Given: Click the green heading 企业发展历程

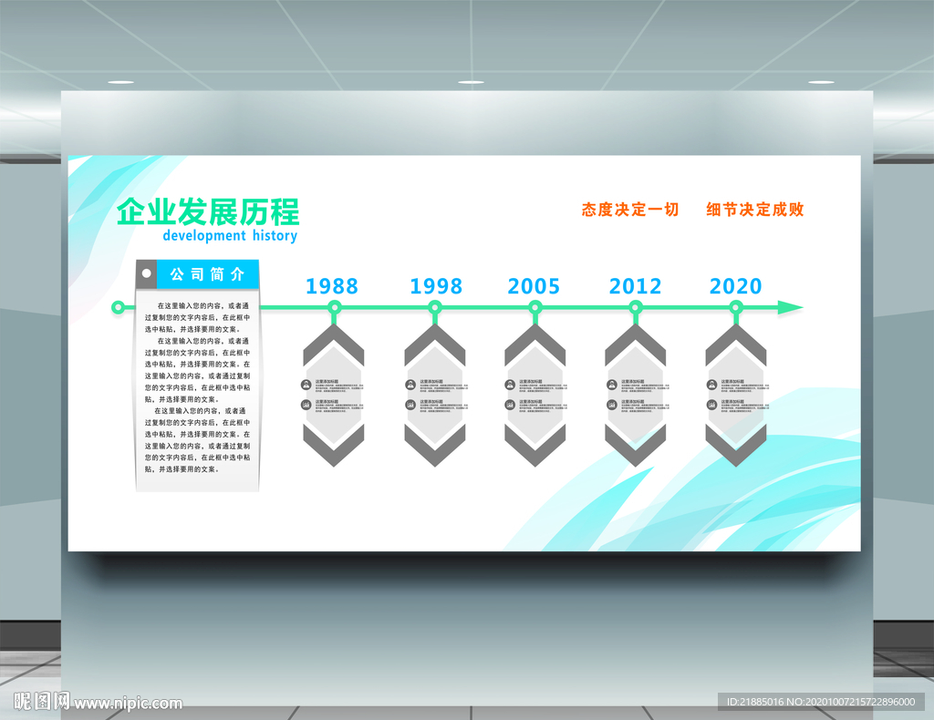Looking at the screenshot, I should click(x=208, y=211).
